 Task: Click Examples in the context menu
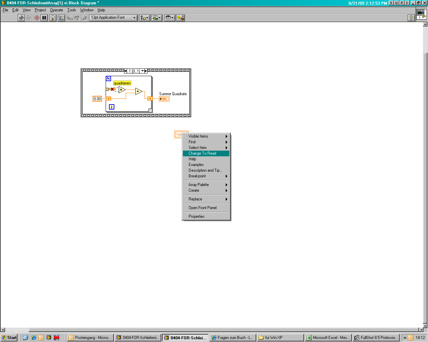pyautogui.click(x=206, y=165)
